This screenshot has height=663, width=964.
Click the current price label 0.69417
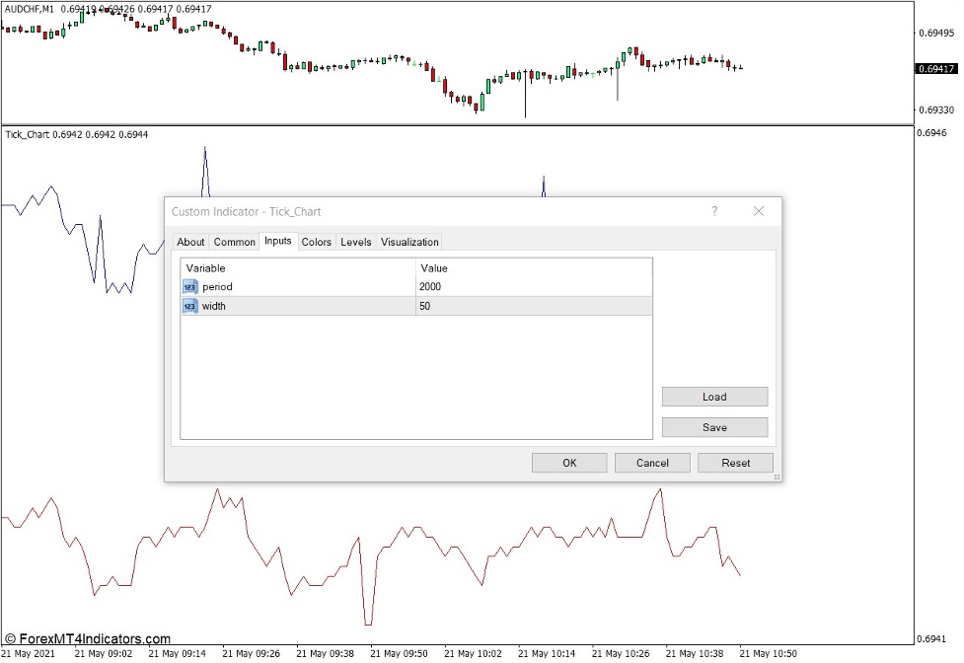coord(935,69)
